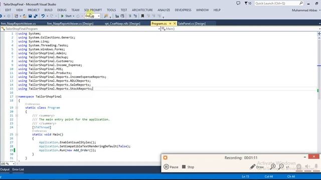Image resolution: width=321 pixels, height=180 pixels.
Task: Open the DEVEXPRESS menu
Action: tap(183, 10)
